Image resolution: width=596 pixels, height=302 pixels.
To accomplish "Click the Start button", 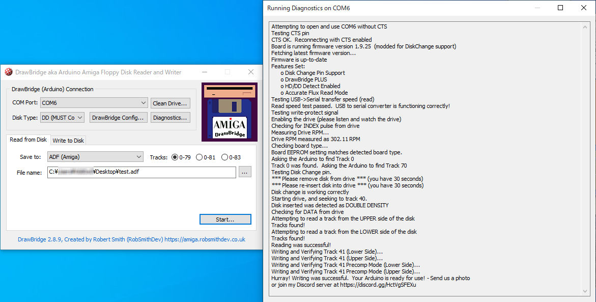I will [225, 219].
